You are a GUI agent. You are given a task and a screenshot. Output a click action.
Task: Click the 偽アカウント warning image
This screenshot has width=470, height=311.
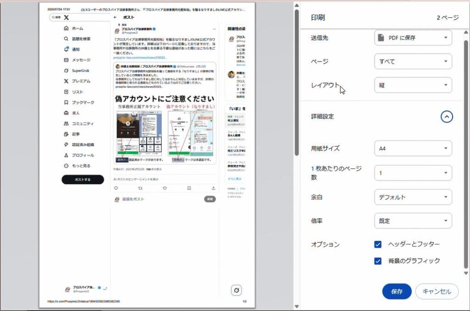[x=165, y=129]
